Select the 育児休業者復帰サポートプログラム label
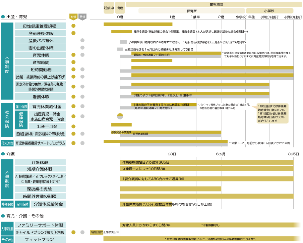 tap(40, 143)
